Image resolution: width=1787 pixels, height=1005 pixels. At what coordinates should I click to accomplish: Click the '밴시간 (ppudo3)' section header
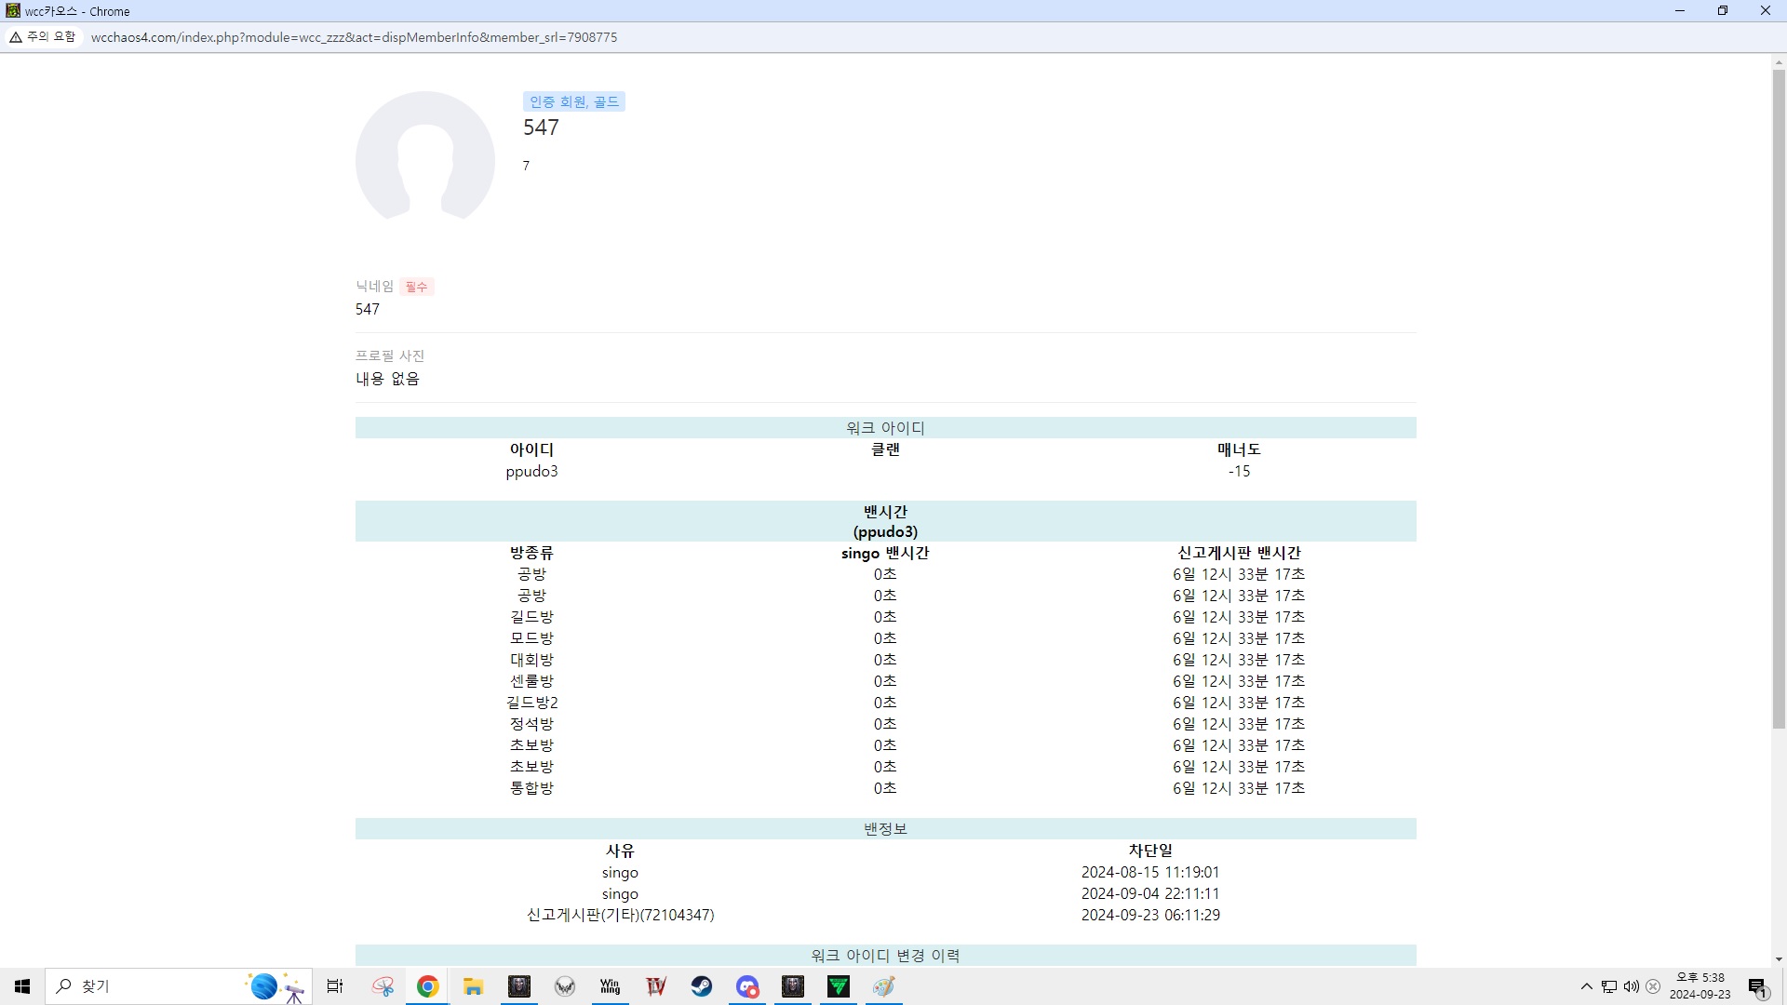tap(886, 522)
